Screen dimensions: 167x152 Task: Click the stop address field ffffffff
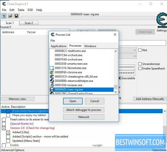127,73
